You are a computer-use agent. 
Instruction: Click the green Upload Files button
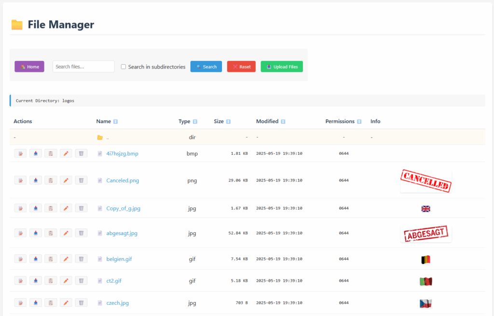click(282, 67)
